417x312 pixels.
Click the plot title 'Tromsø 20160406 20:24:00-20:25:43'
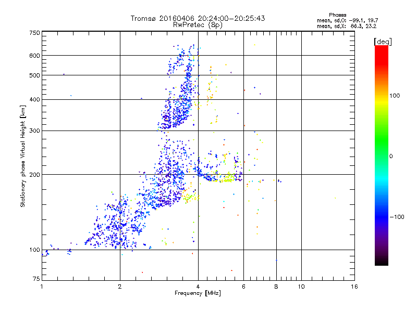198,18
